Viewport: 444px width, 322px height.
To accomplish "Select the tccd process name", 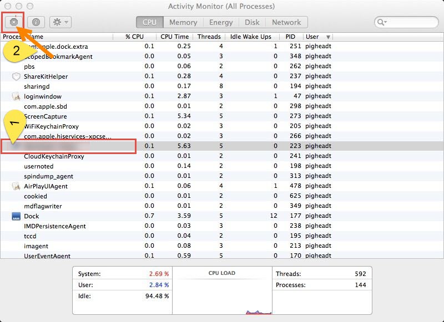I will coord(30,236).
